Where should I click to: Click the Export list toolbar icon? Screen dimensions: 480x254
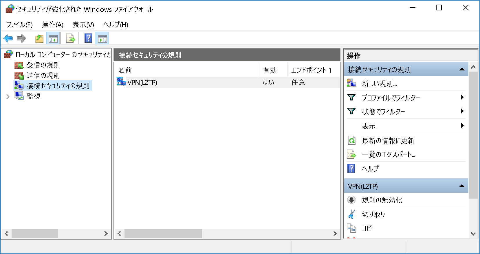pos(70,38)
